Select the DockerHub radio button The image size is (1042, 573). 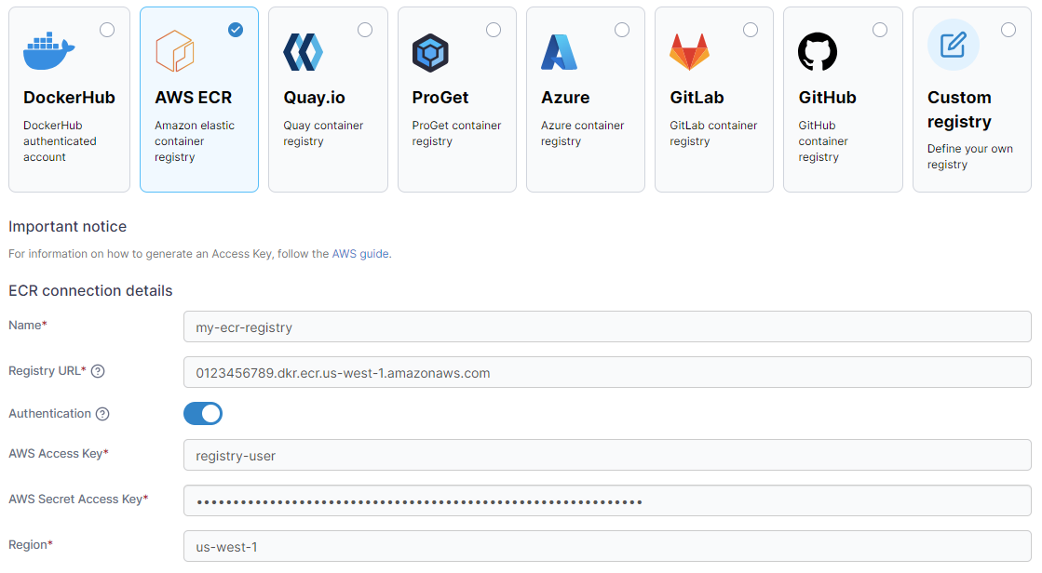point(107,30)
